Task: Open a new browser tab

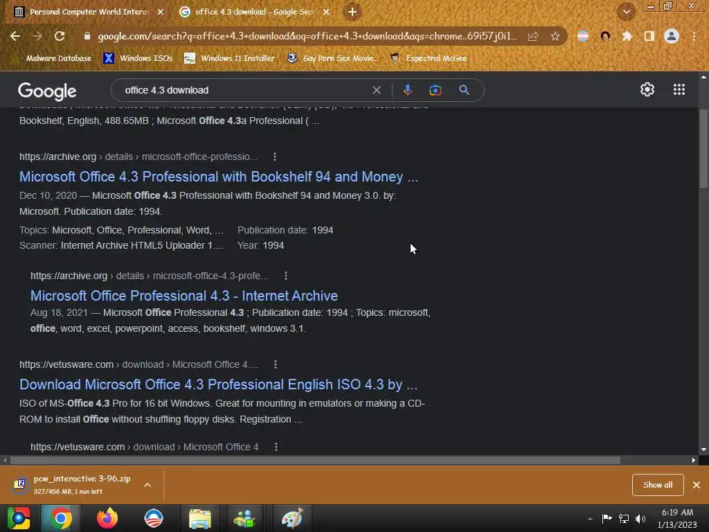Action: click(x=352, y=12)
